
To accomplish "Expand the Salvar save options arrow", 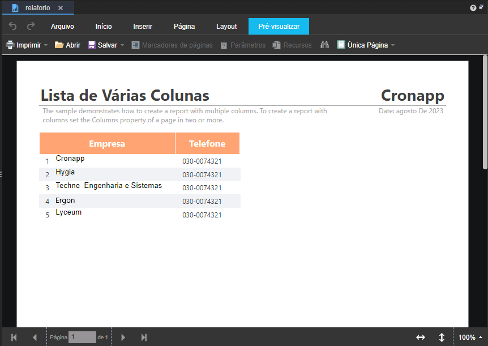I will click(122, 45).
